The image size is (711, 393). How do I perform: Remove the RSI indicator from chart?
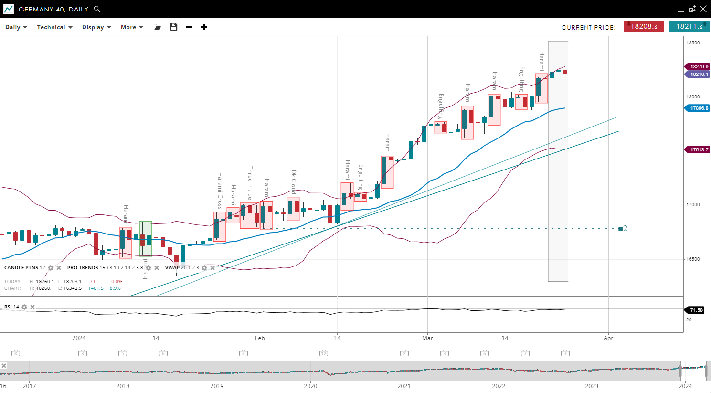point(32,307)
